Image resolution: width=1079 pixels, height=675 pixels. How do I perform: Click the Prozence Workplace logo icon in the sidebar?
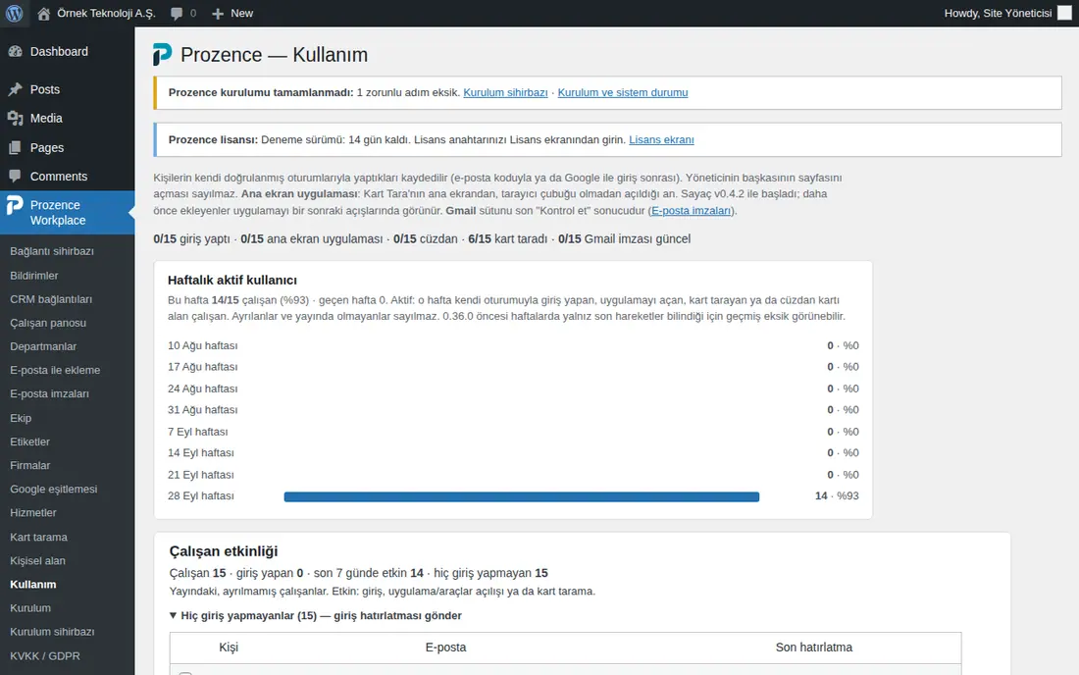[15, 205]
